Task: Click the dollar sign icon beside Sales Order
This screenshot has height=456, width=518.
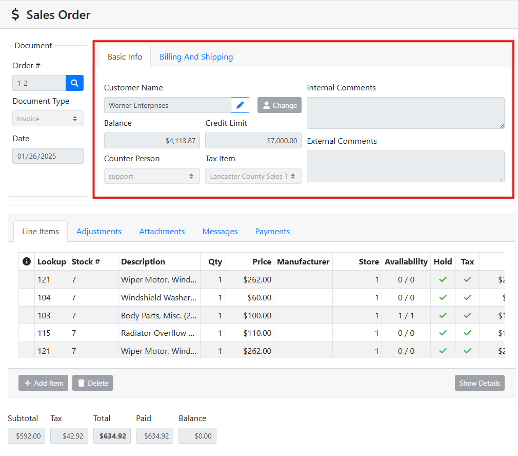Action: (15, 15)
